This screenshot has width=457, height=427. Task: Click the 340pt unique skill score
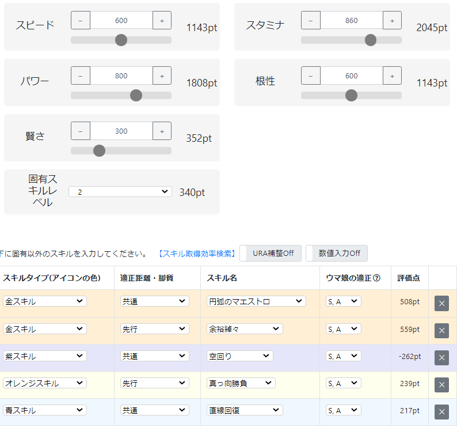coord(192,192)
